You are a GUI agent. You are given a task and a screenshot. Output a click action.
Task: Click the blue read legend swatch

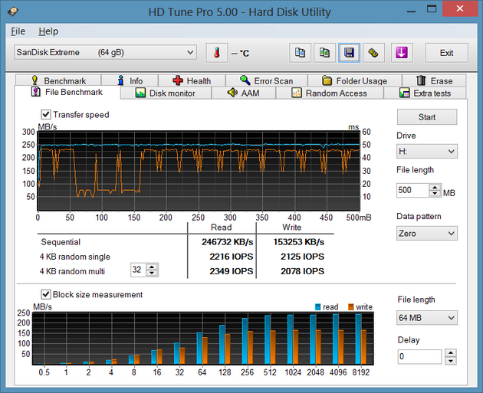tap(318, 307)
